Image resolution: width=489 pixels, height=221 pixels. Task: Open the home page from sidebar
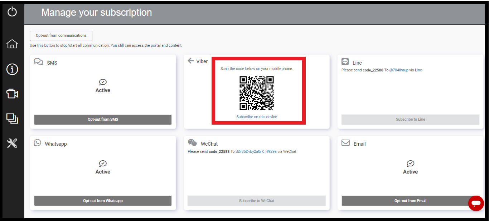point(12,44)
